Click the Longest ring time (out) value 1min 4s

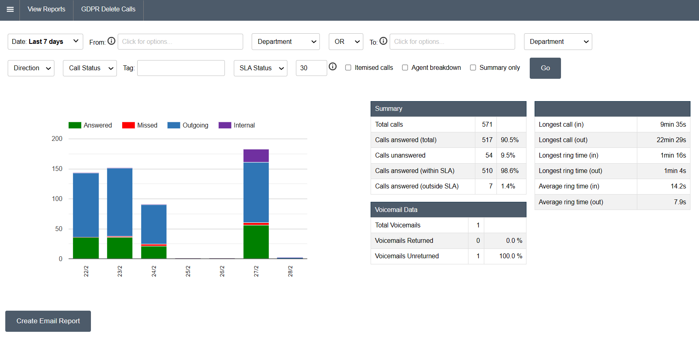point(675,171)
